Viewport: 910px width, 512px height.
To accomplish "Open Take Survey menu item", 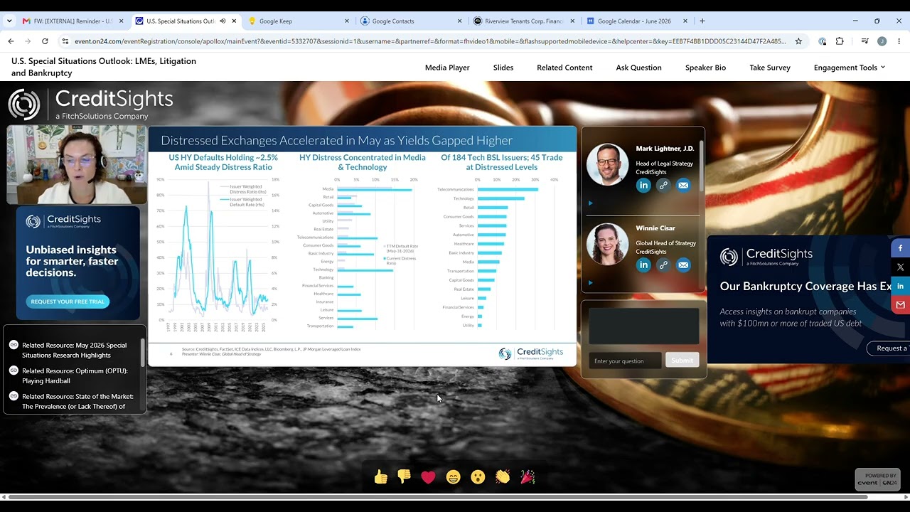I will [x=770, y=68].
